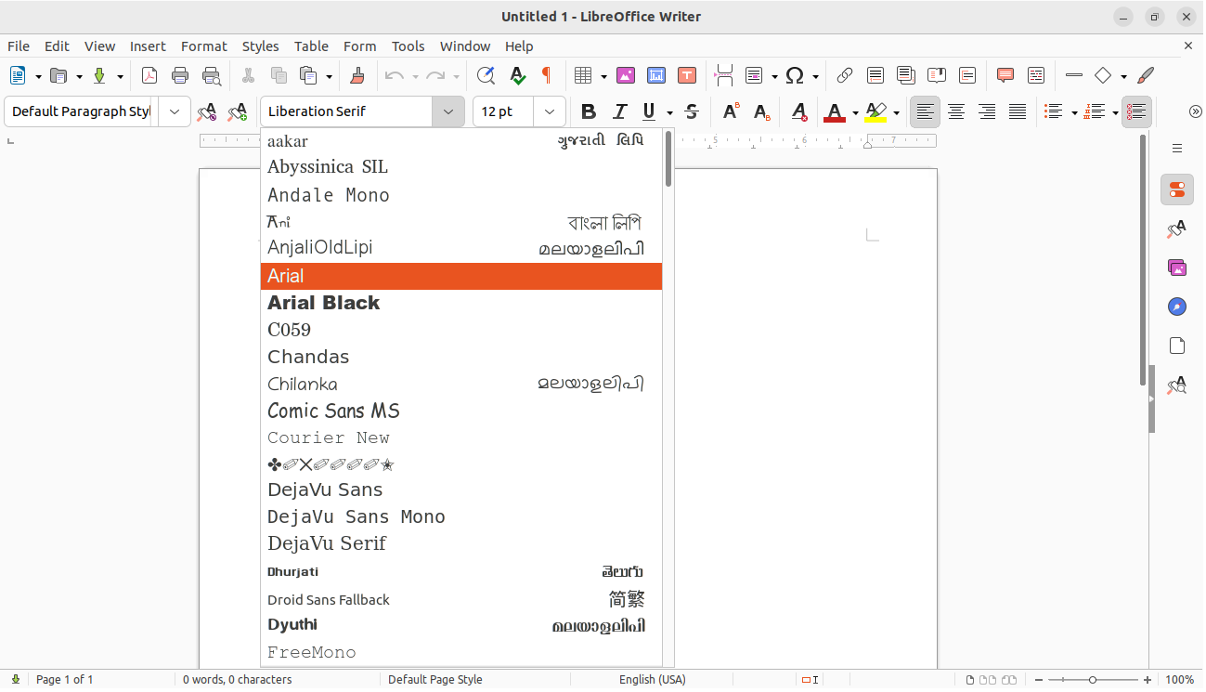Click the Insert Text Box icon

click(687, 76)
